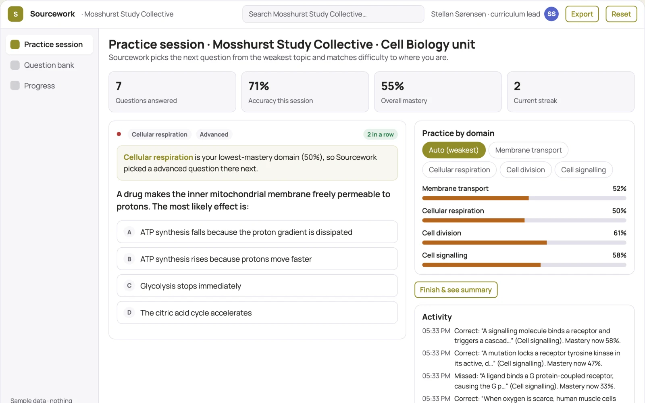Click the Cellular respiration topic tag
Viewport: 645px width, 403px height.
159,134
